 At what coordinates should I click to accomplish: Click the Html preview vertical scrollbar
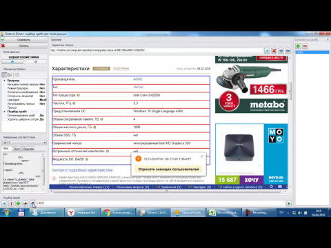pyautogui.click(x=43, y=172)
